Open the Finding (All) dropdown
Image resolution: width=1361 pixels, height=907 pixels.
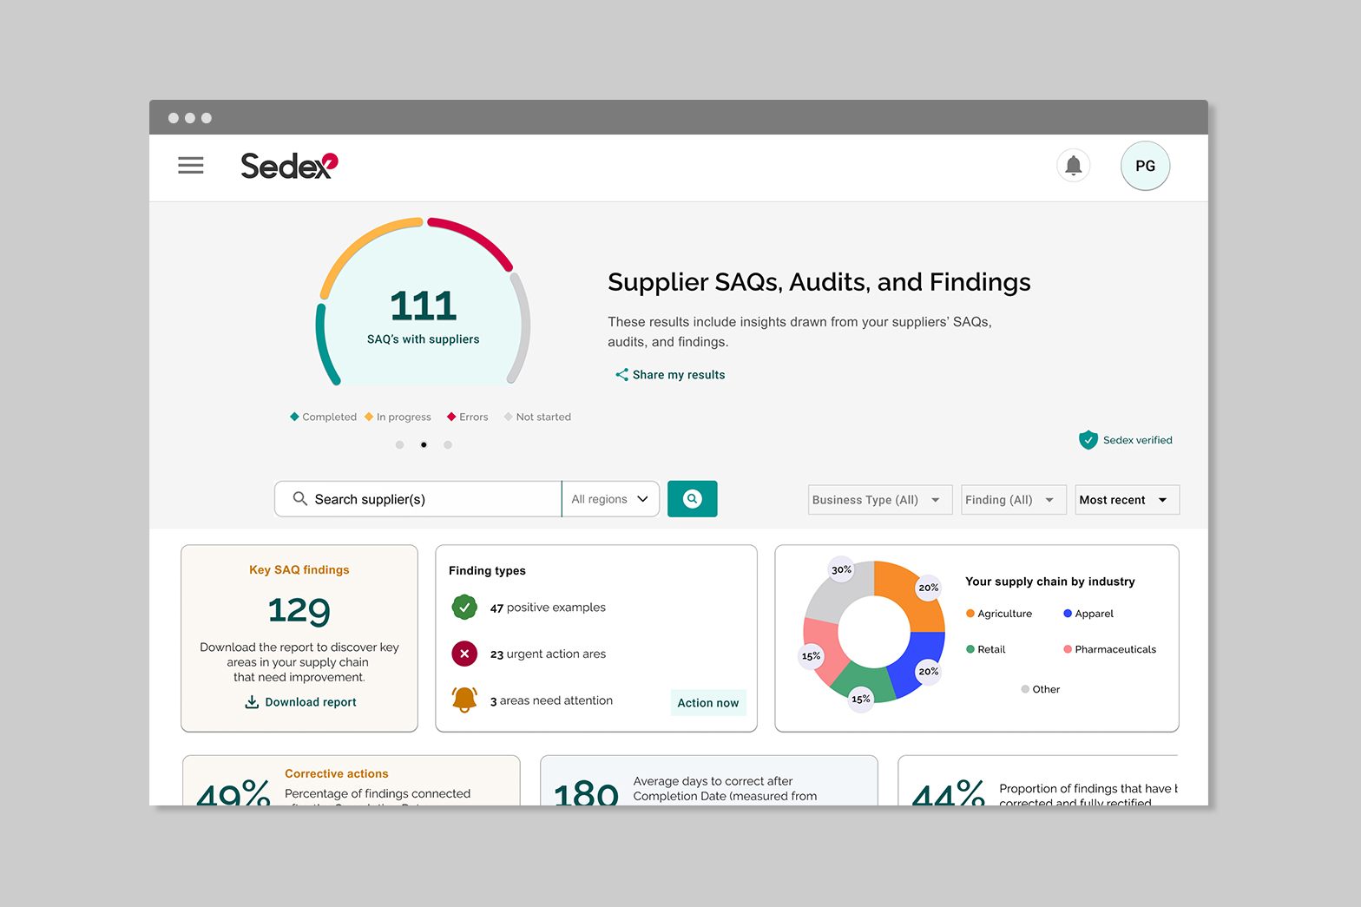[1012, 500]
